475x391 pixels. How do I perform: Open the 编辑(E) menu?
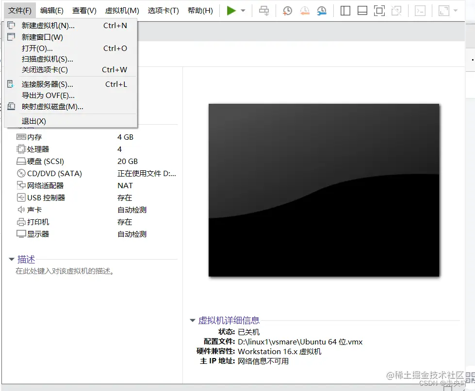52,11
